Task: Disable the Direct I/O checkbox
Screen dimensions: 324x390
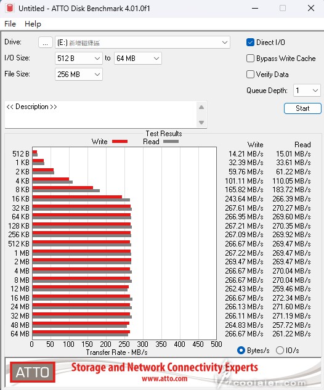Action: [250, 43]
